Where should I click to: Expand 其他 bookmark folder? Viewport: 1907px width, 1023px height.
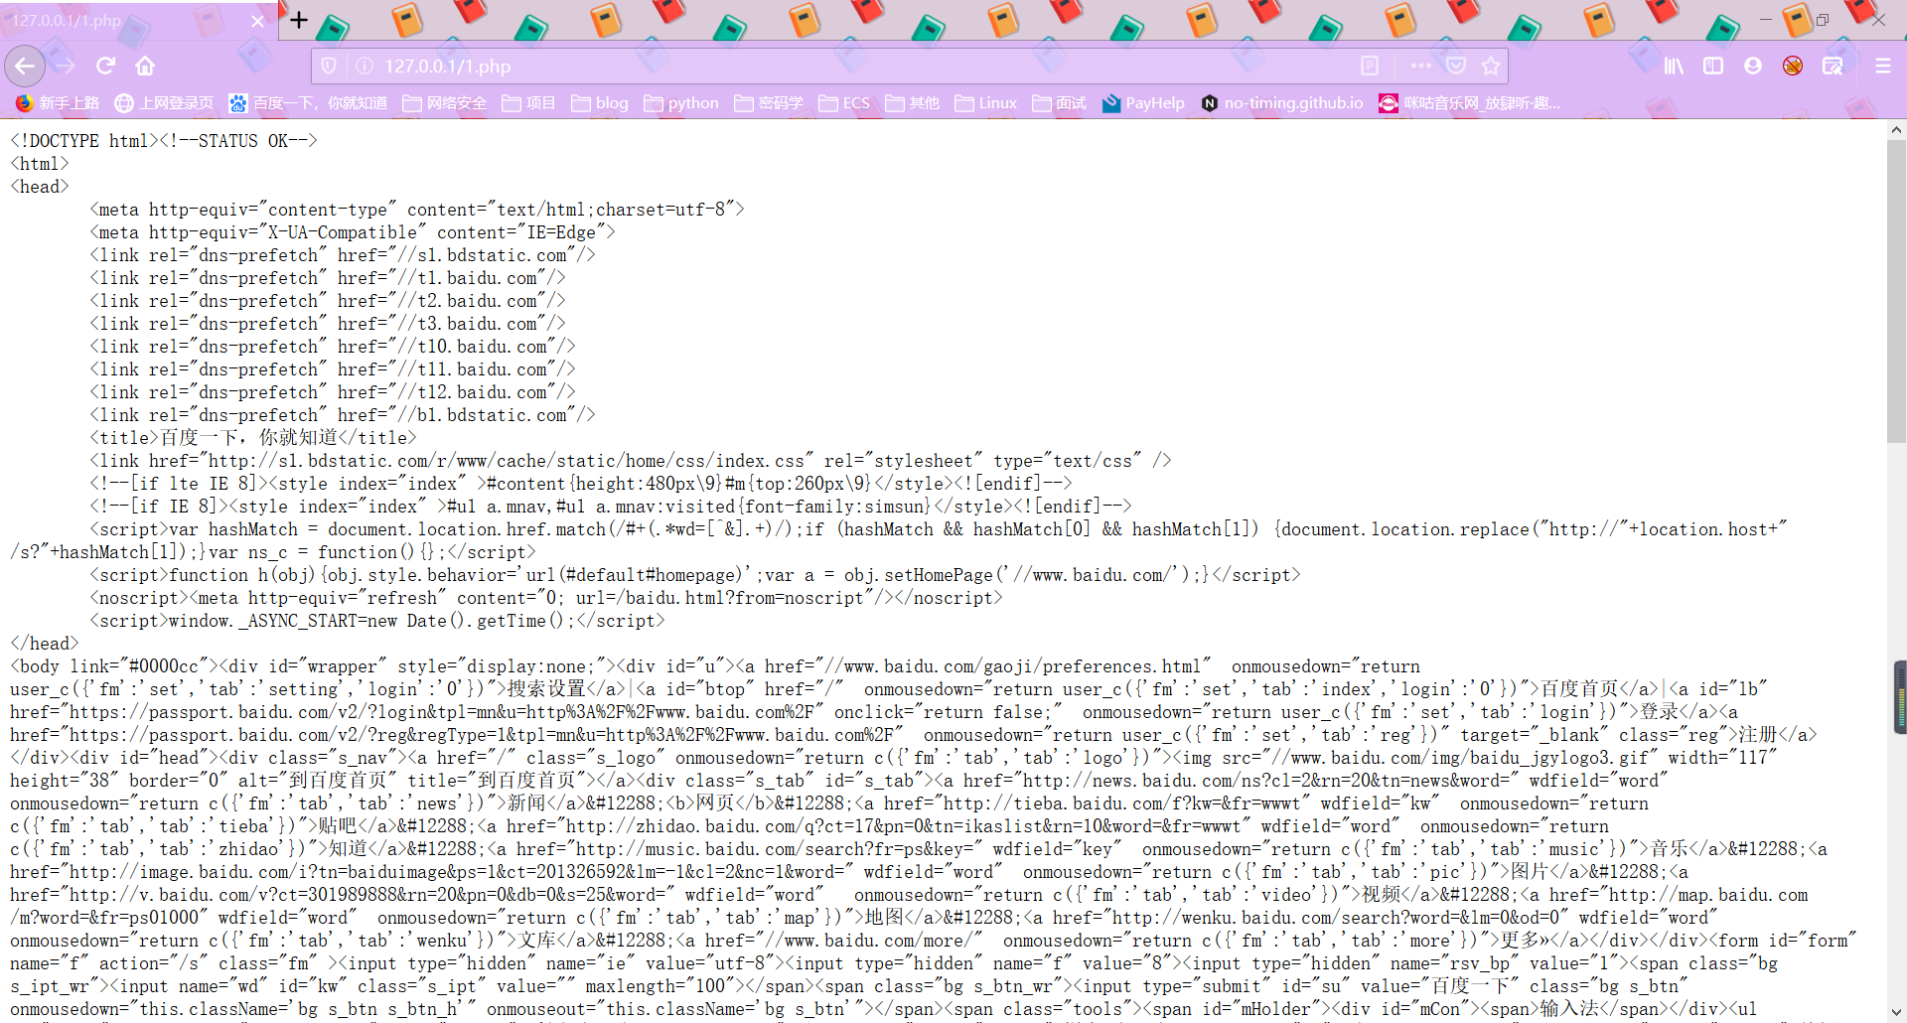coord(912,103)
